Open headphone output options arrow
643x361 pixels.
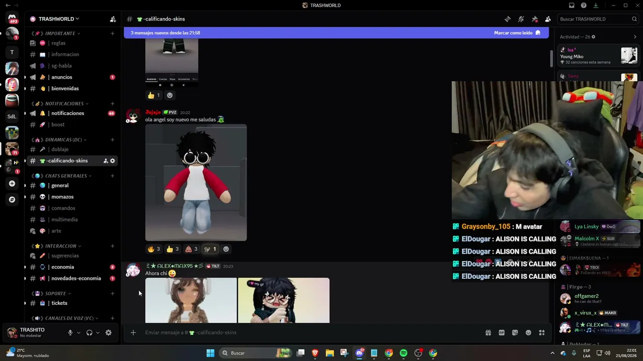tap(97, 332)
